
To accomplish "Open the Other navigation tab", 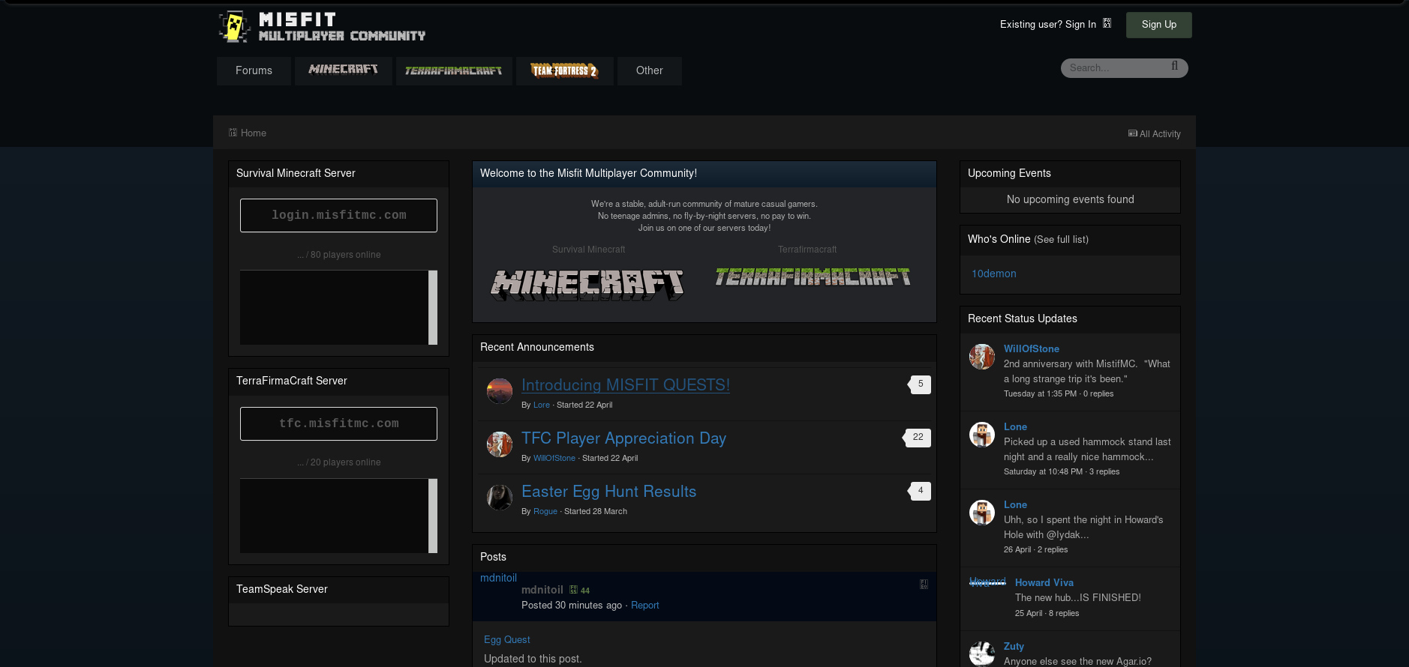I will coord(650,71).
